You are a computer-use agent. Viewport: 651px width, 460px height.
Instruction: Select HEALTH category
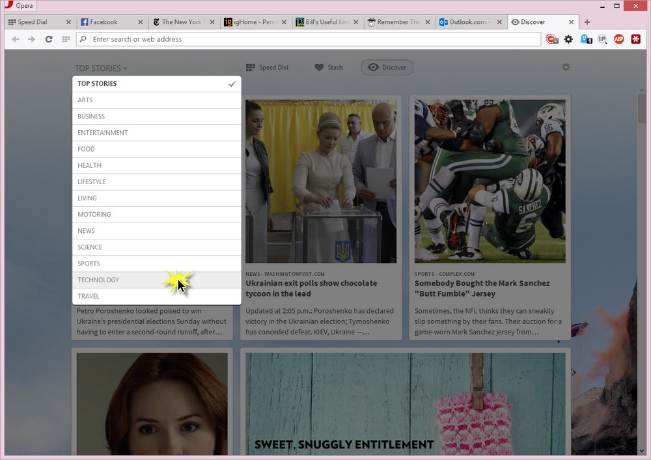157,165
